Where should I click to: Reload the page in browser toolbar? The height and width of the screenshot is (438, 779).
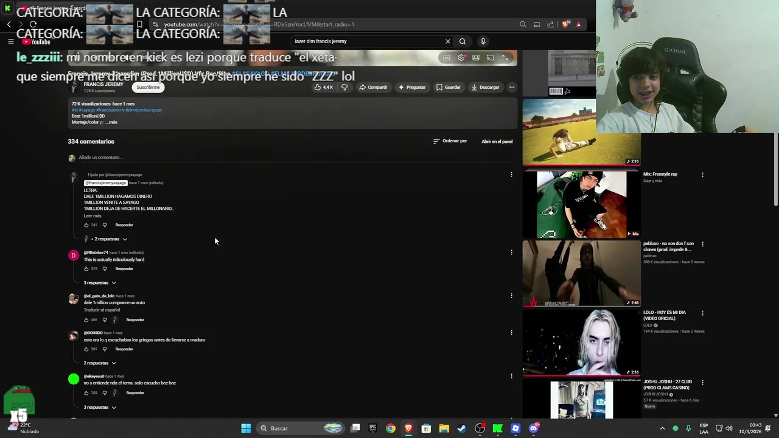tap(33, 24)
